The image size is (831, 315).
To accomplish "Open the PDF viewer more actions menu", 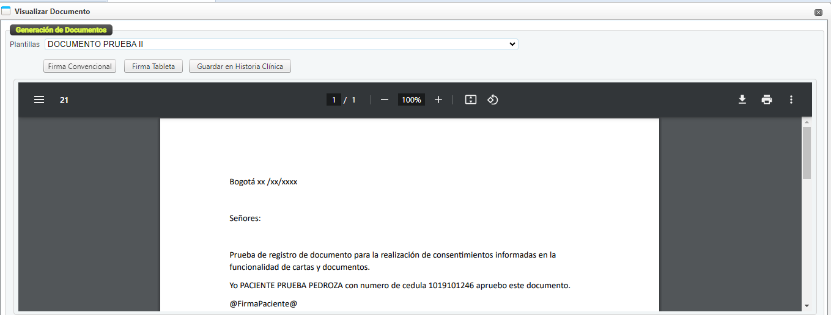I will (x=791, y=100).
